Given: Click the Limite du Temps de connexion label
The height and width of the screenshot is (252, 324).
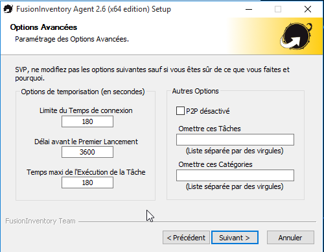Looking at the screenshot, I should 86,110.
